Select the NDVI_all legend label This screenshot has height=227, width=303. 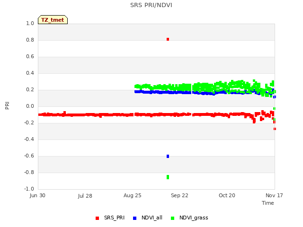tap(152, 218)
